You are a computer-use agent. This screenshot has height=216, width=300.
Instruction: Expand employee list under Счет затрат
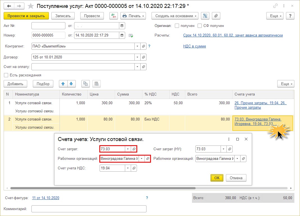(x=142, y=158)
